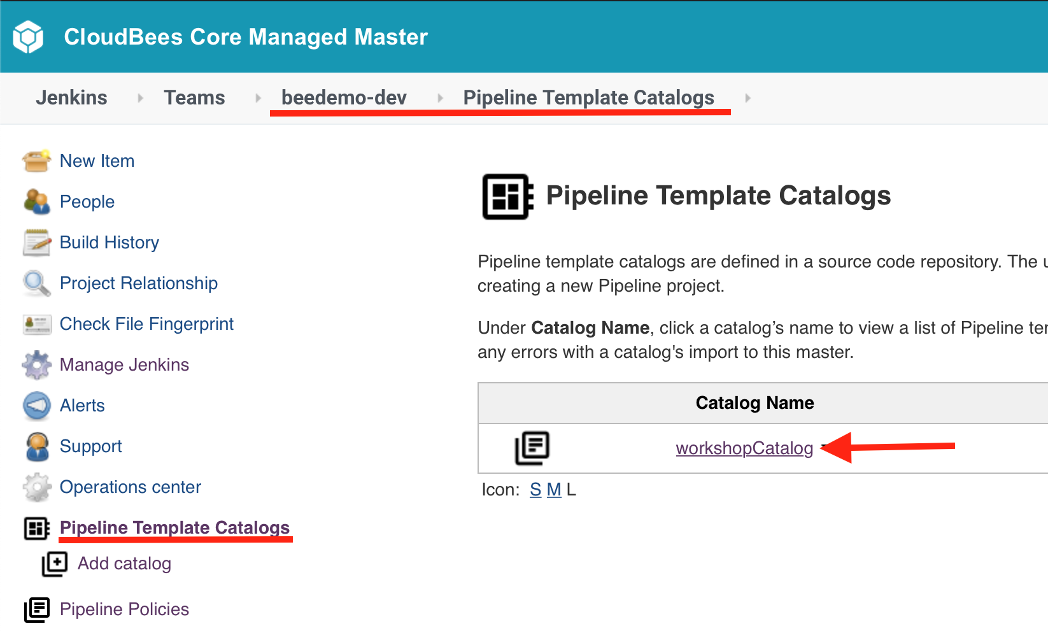Expand the arrow after Teams breadcrumb
Image resolution: width=1048 pixels, height=633 pixels.
pos(258,98)
